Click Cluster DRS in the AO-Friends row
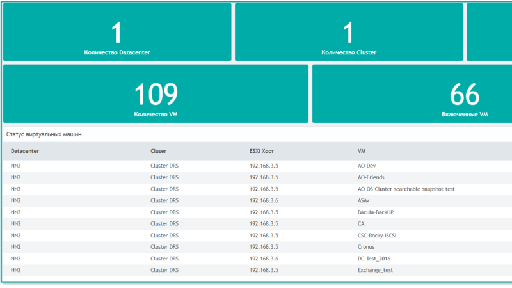The image size is (512, 288). [x=164, y=177]
